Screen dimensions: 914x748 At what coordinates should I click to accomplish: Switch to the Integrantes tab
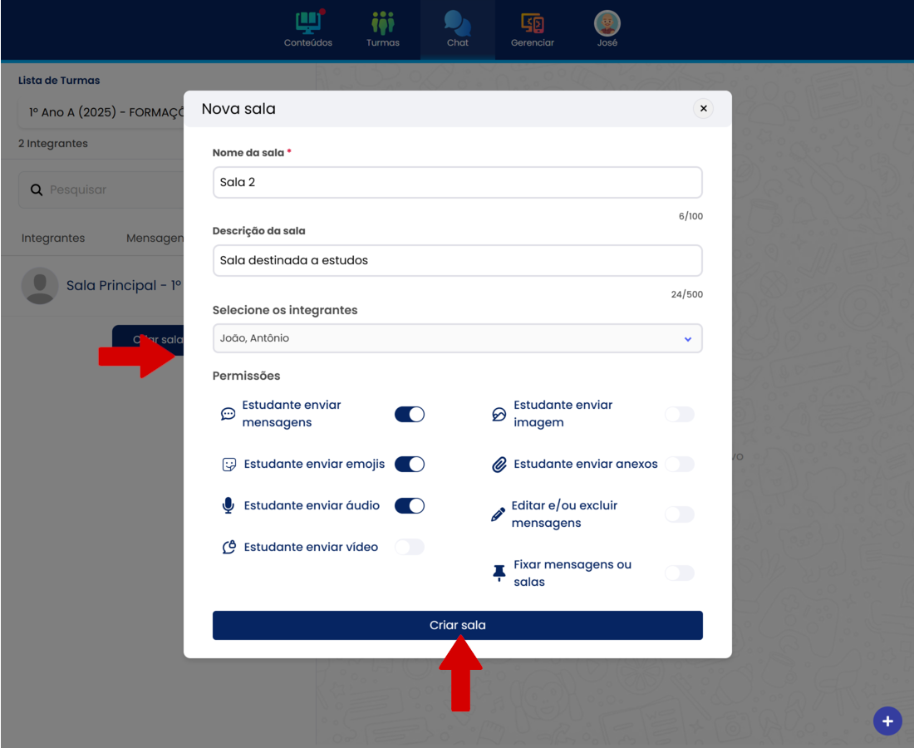point(53,239)
